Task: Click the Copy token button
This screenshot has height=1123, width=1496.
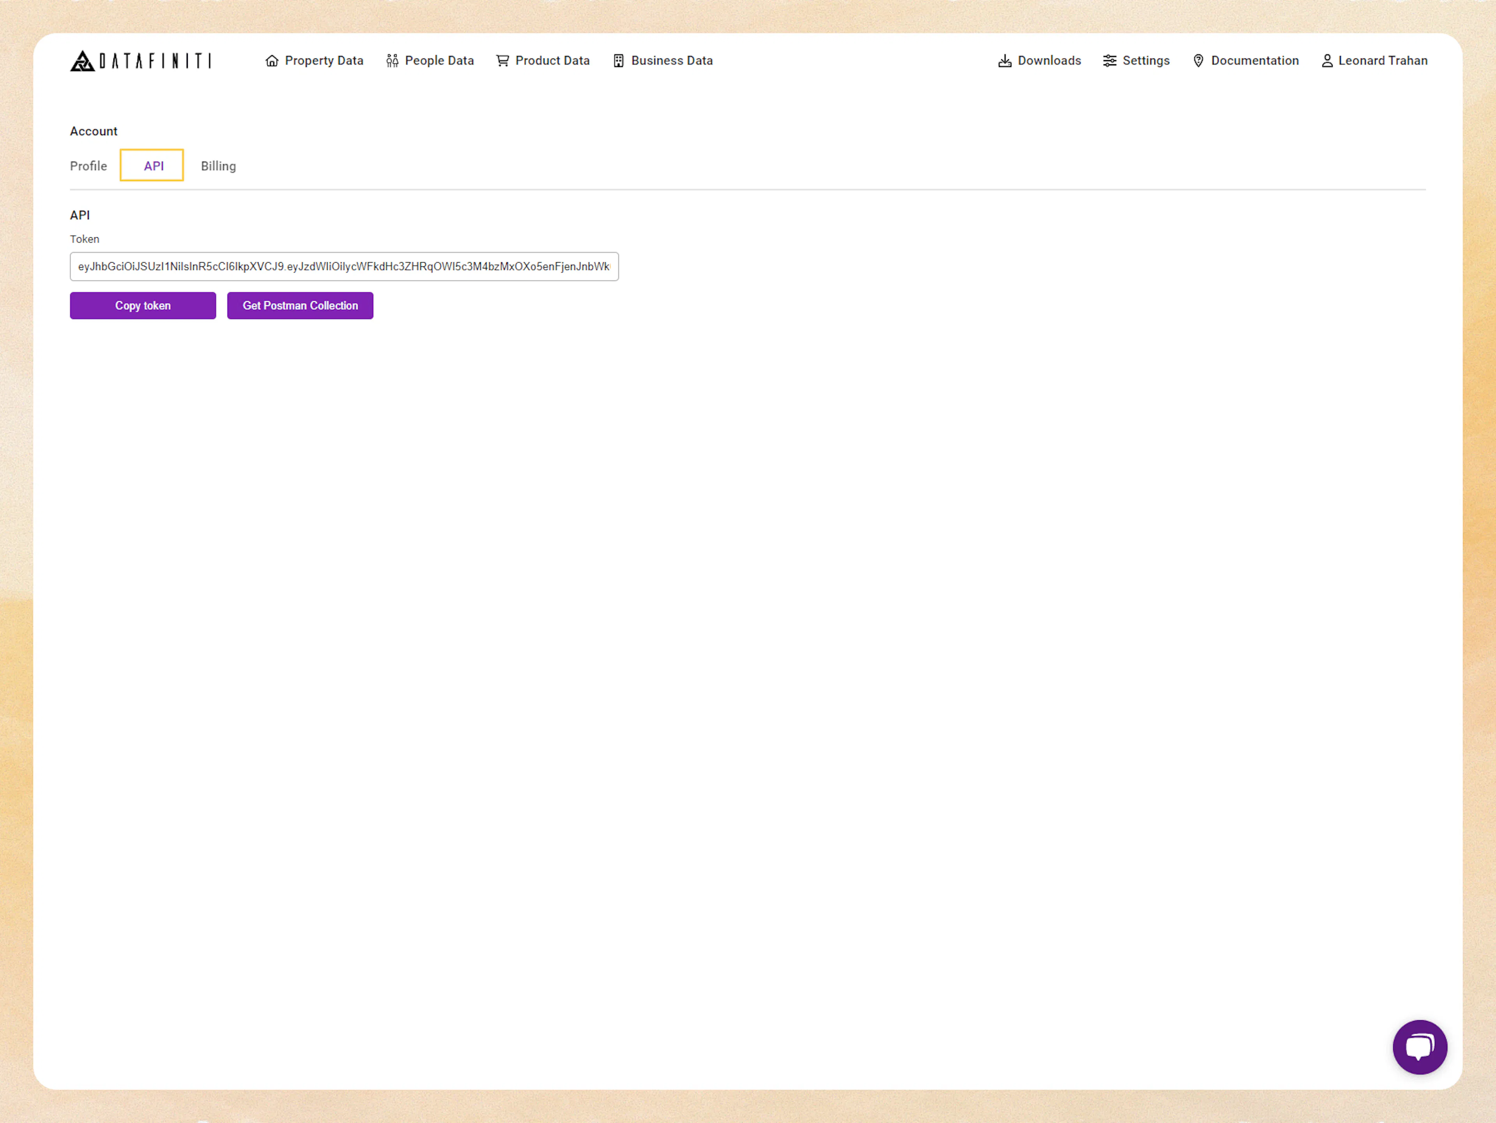Action: pos(142,305)
